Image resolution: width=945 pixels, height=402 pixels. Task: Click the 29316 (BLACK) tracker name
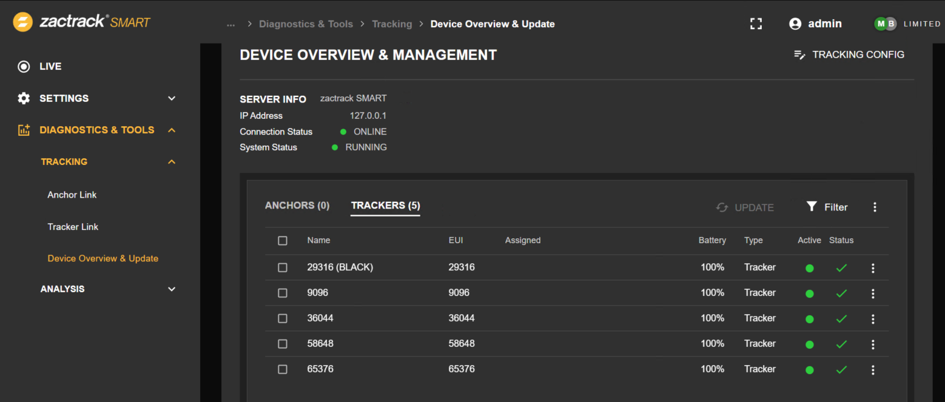[x=340, y=267]
